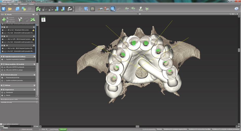
Task: Select the blue 3D cube view icon
Action: point(113,9)
